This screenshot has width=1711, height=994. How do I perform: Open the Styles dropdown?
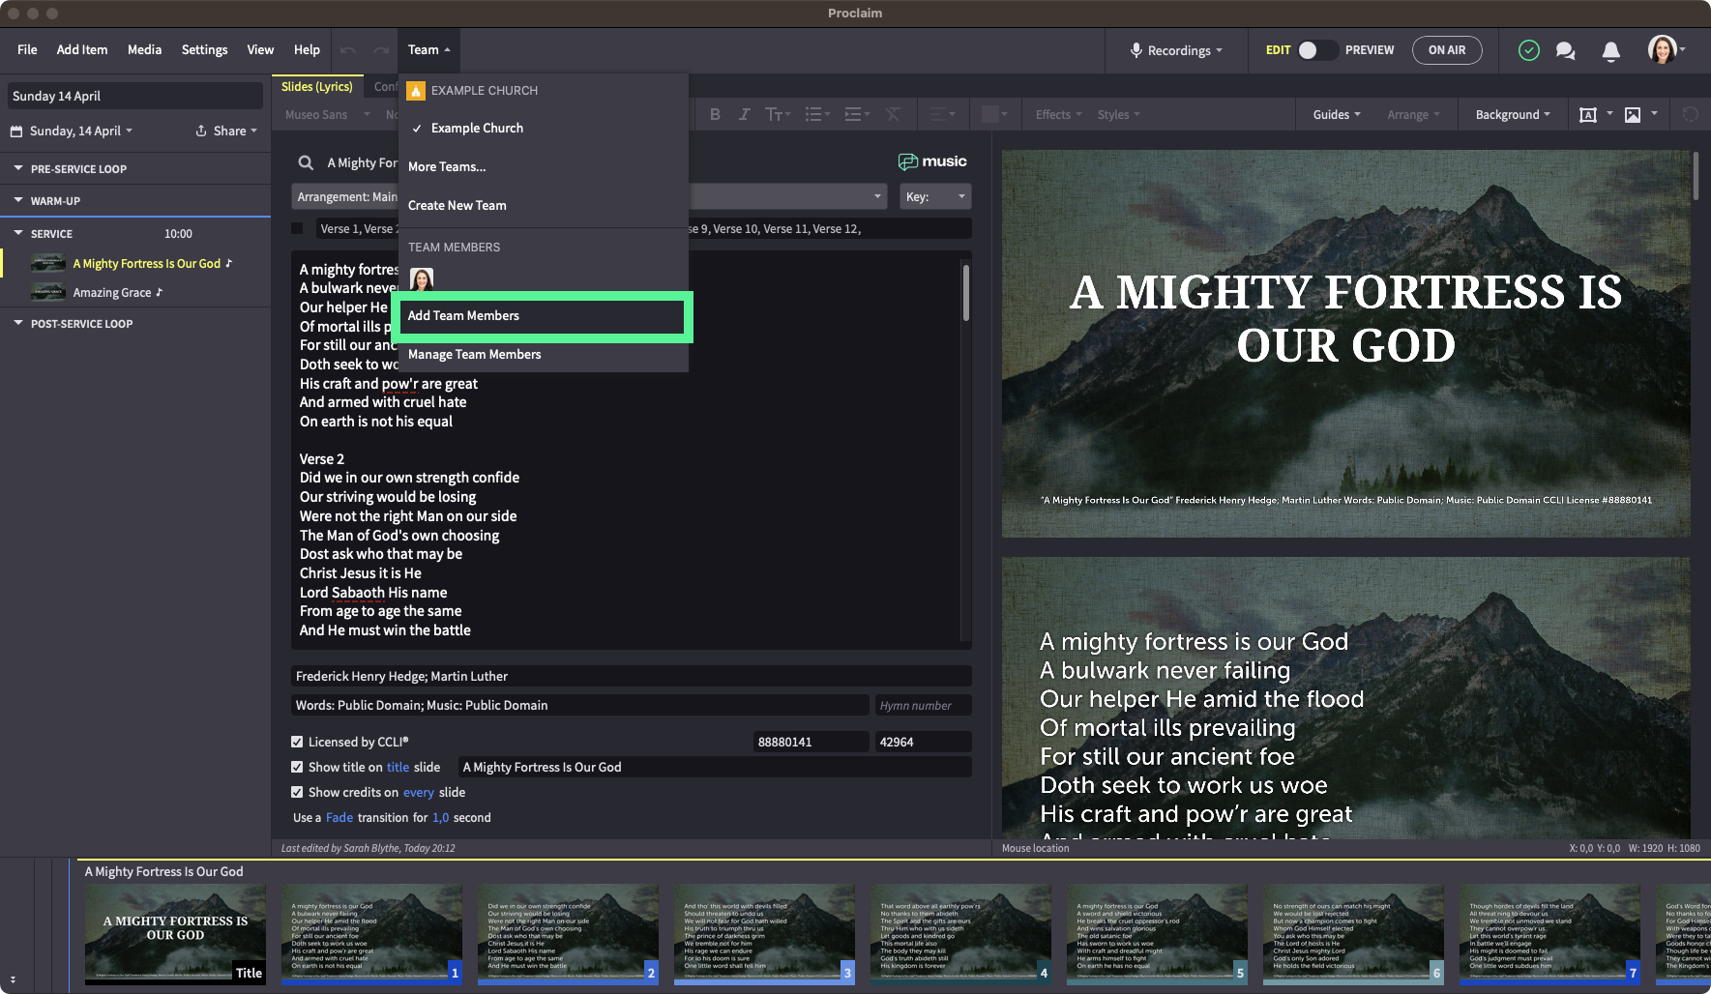1119,114
